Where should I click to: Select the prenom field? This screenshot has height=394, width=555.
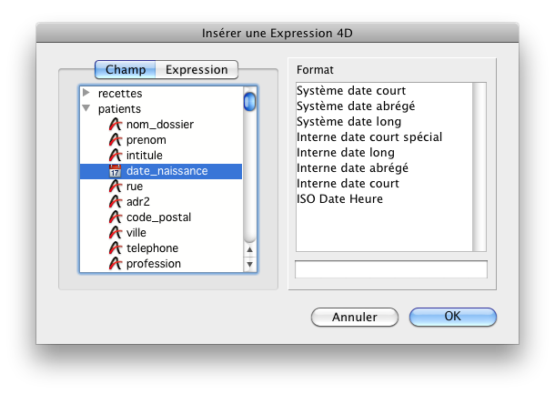click(161, 140)
